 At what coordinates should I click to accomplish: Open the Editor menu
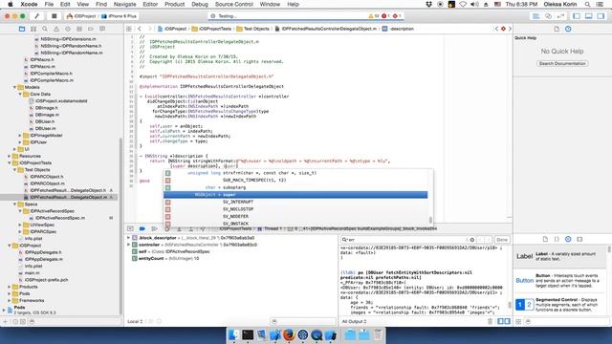(x=150, y=4)
